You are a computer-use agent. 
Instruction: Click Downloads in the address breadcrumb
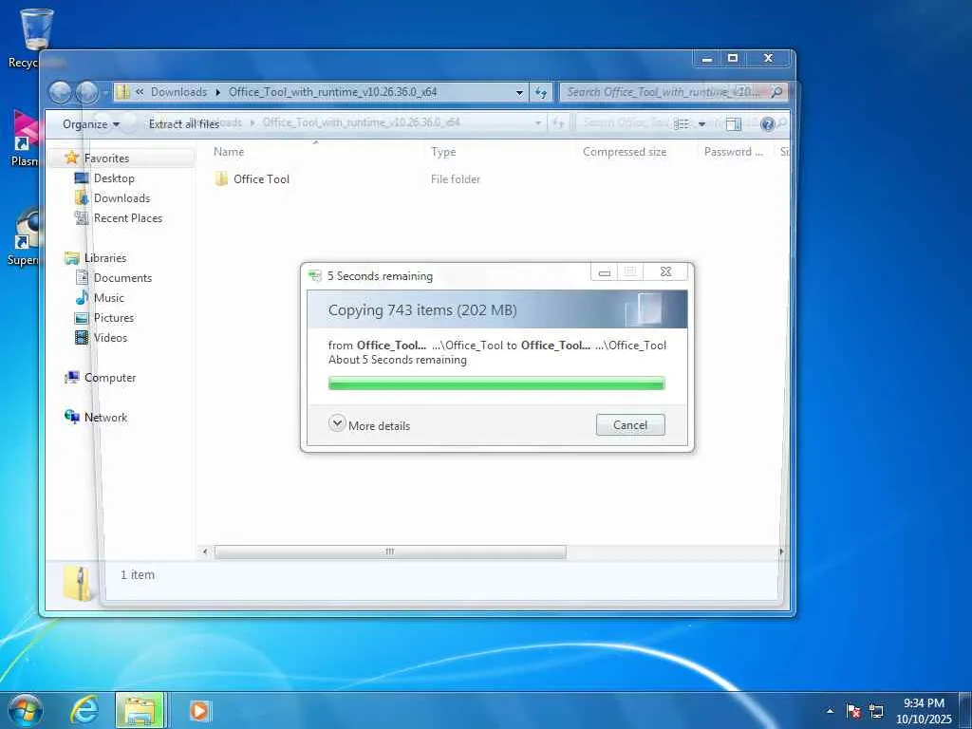178,92
